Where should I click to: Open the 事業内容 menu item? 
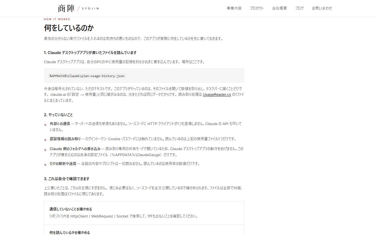click(x=234, y=8)
